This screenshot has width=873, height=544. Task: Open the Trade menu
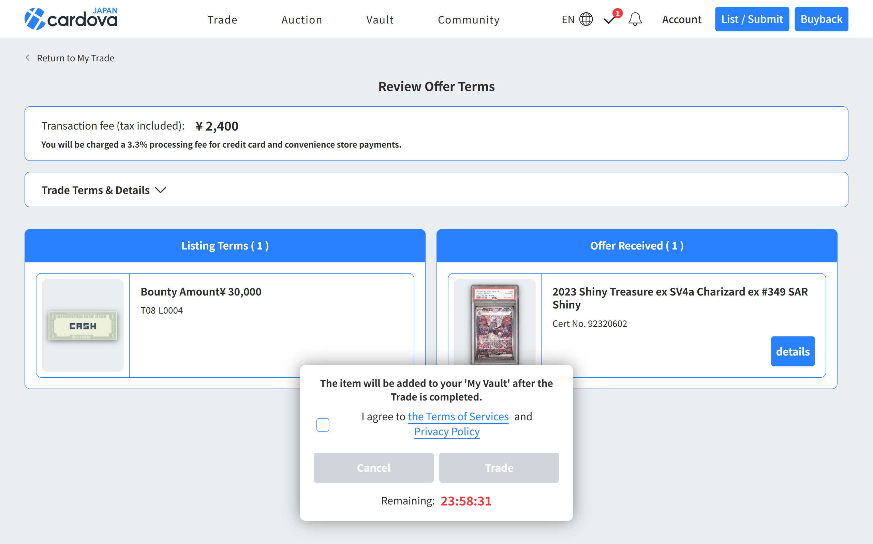tap(222, 20)
